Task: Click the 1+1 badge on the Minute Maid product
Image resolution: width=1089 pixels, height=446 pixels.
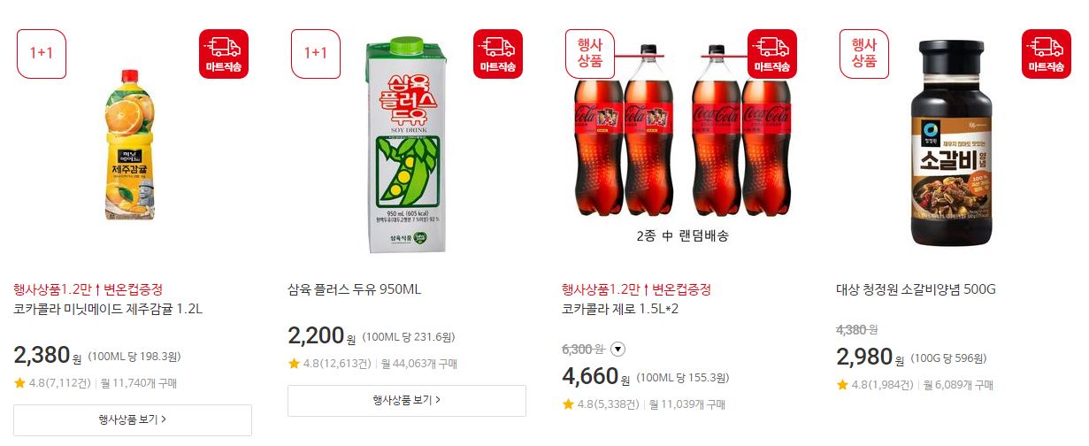Action: [x=42, y=54]
